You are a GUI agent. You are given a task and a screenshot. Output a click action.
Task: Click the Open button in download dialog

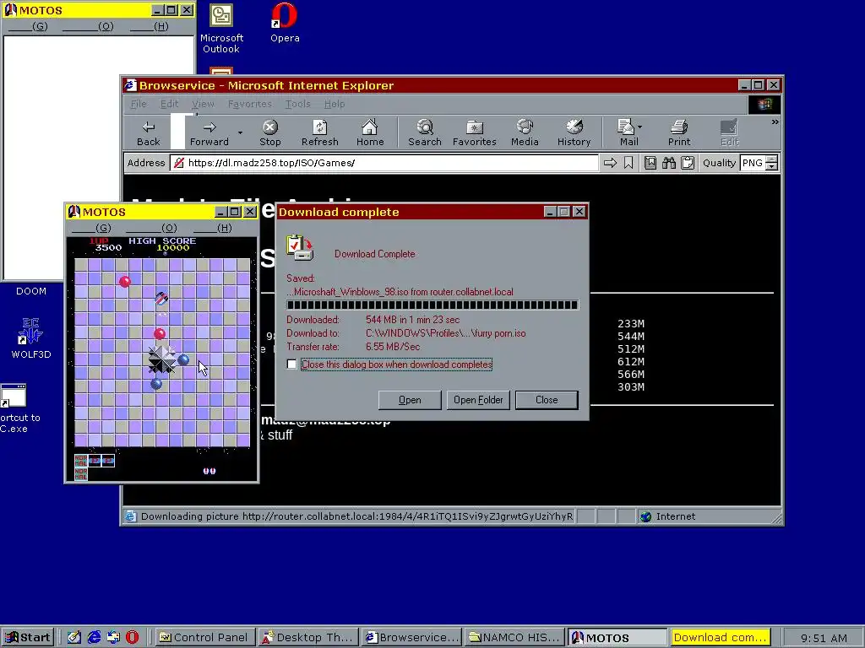coord(410,400)
